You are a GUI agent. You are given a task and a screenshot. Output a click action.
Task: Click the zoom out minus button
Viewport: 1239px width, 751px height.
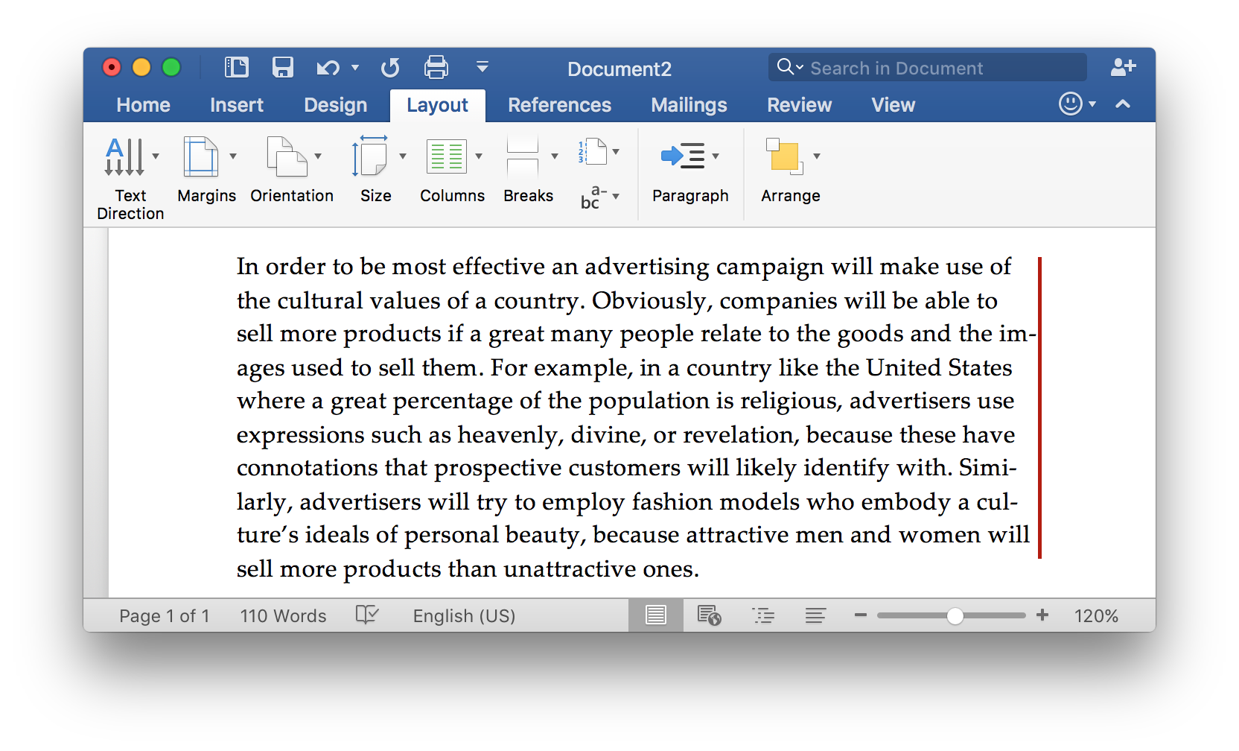tap(861, 615)
